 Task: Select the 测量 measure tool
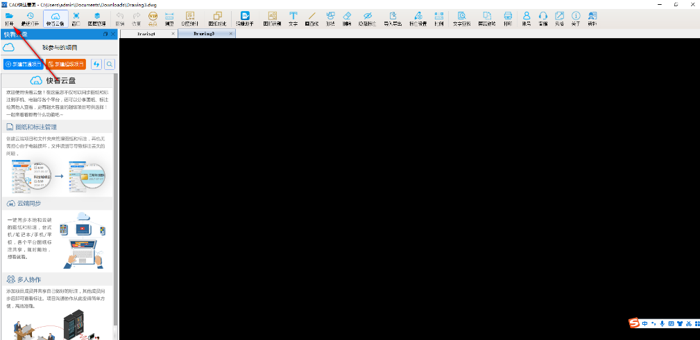(x=169, y=18)
